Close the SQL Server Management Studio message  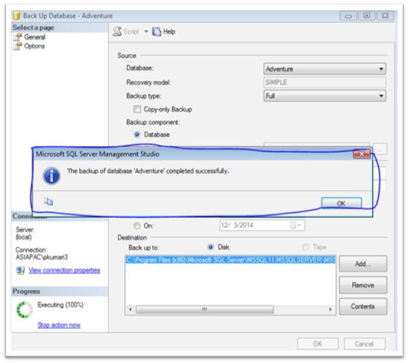(362, 154)
